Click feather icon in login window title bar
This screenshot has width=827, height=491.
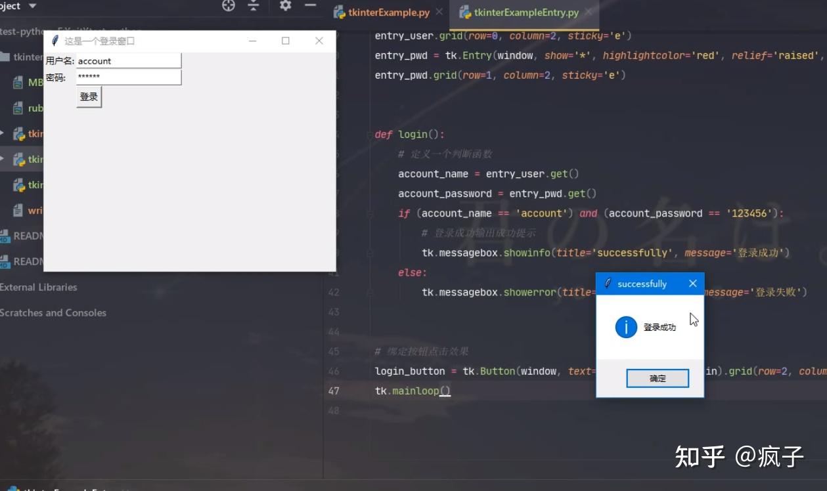click(x=55, y=41)
